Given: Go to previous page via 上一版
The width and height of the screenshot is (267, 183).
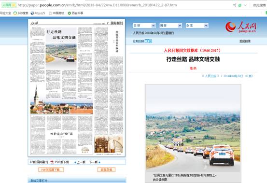Looking at the screenshot, I should point(80,162).
